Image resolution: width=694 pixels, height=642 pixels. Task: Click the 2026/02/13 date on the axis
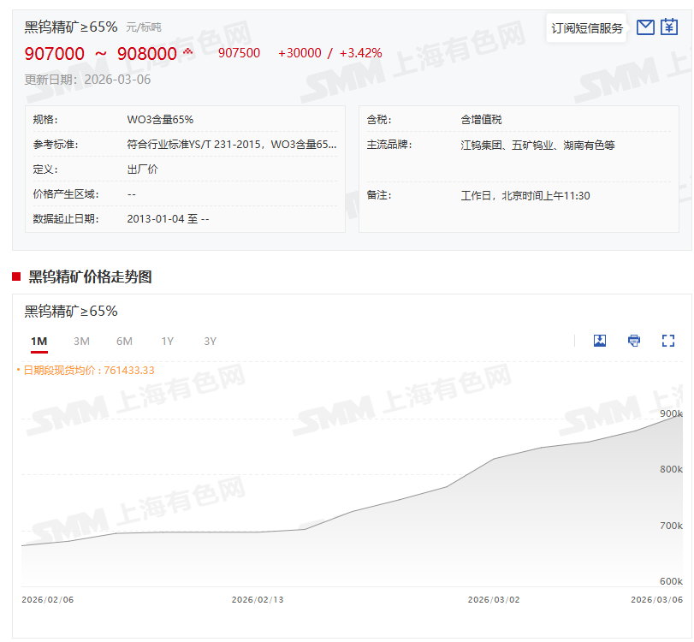pyautogui.click(x=257, y=600)
